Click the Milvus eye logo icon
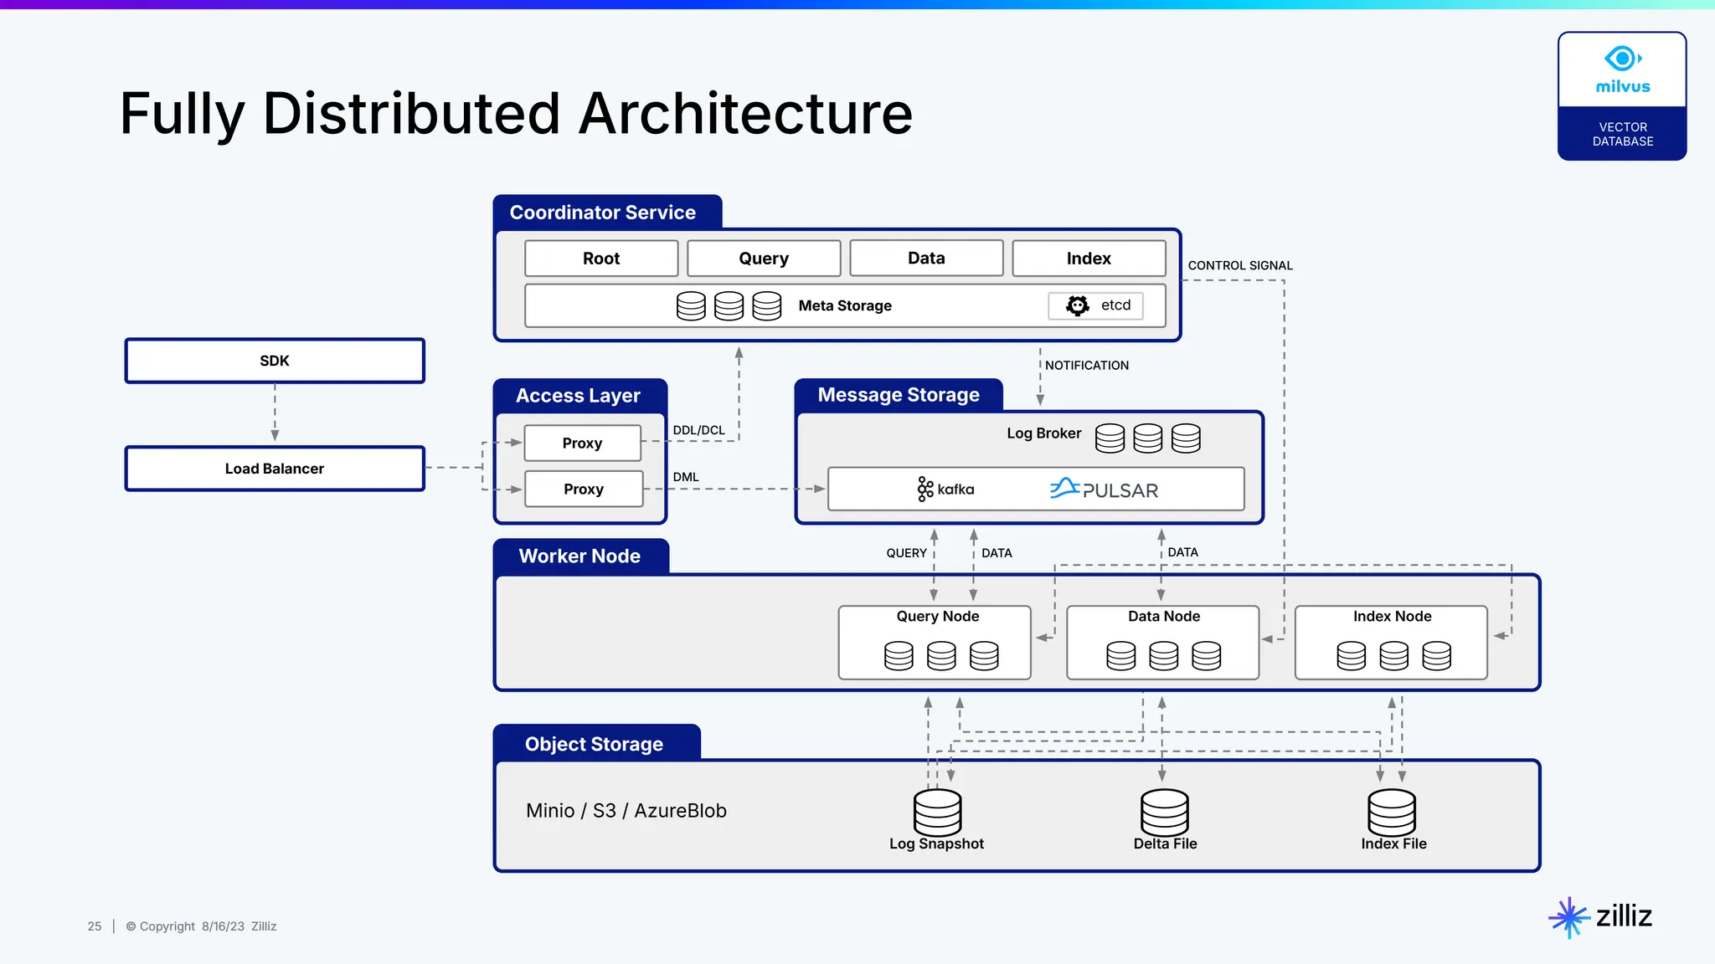 point(1622,59)
